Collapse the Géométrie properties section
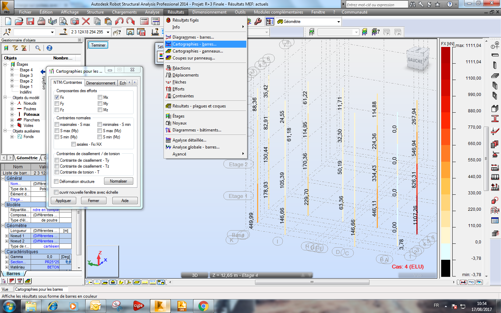 click(3, 226)
